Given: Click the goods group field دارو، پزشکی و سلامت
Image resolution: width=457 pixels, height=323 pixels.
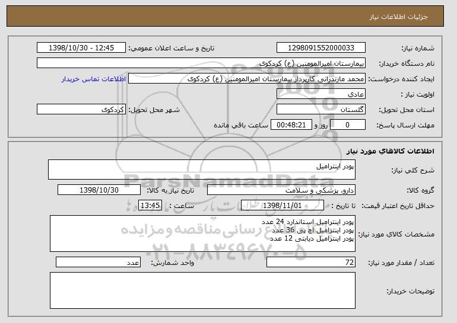Looking at the screenshot, I should pos(281,190).
